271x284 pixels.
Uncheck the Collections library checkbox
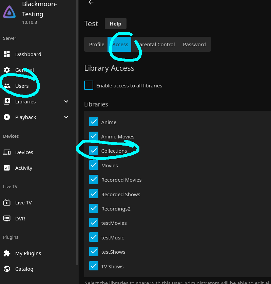[94, 151]
